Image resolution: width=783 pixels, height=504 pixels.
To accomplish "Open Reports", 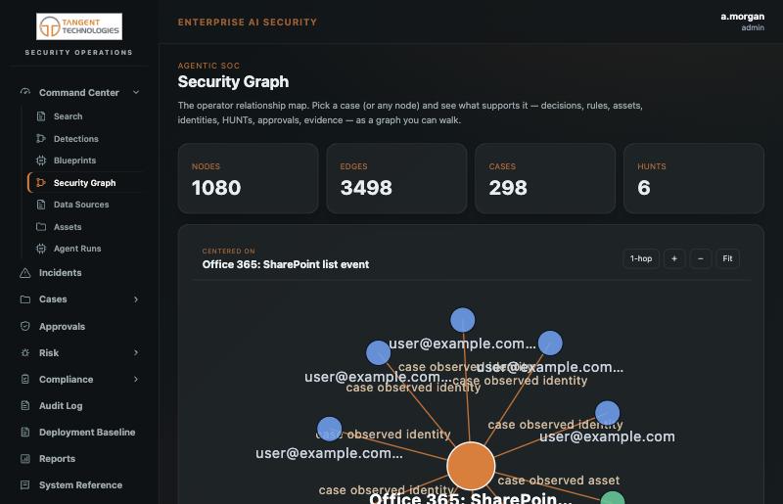I will pyautogui.click(x=57, y=459).
